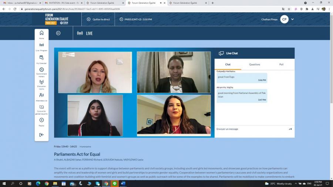This screenshot has height=187, width=333.
Task: Send the chat message with arrow icon
Action: (x=290, y=129)
